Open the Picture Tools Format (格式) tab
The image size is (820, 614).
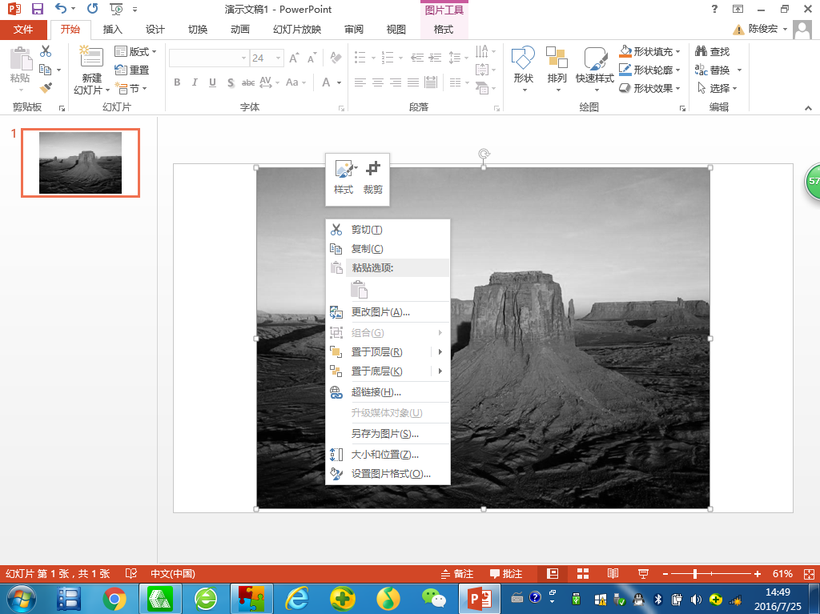tap(444, 30)
